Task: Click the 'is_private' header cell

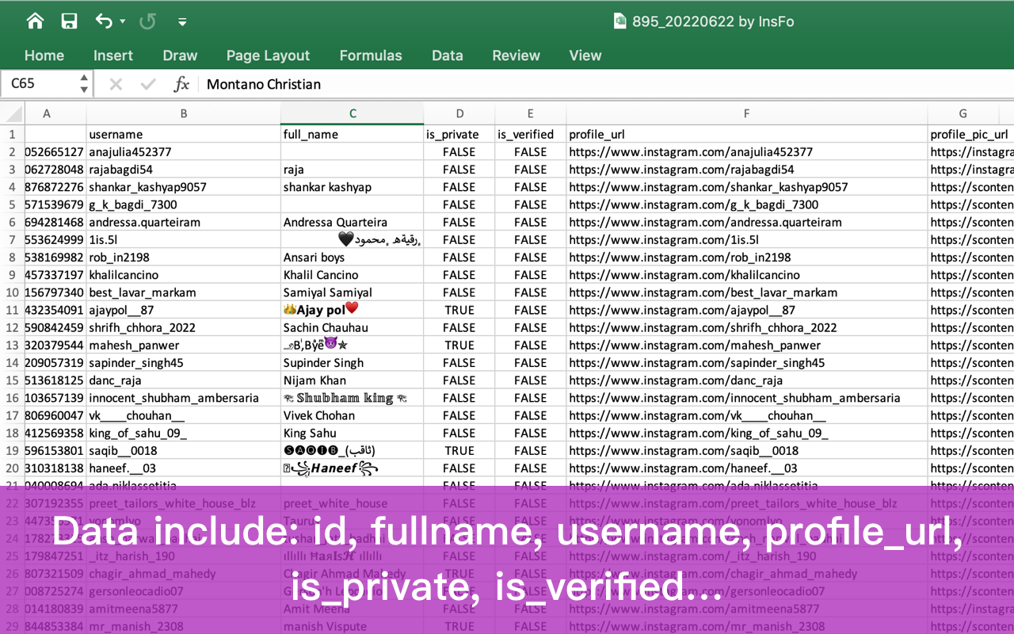Action: 459,135
